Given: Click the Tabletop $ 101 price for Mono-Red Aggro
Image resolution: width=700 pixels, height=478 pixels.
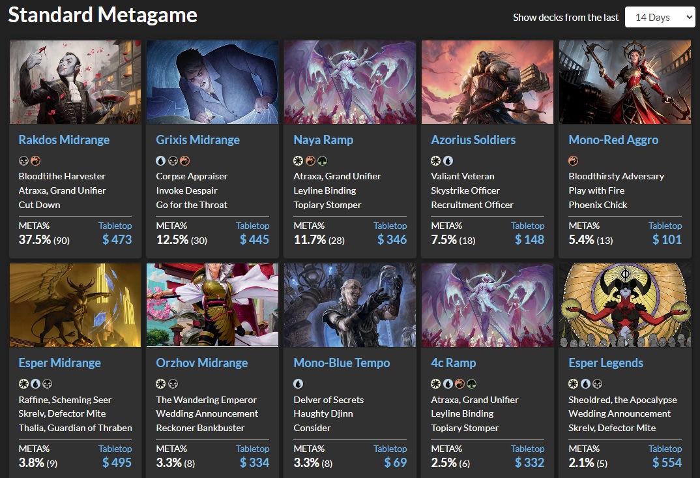Looking at the screenshot, I should [667, 239].
